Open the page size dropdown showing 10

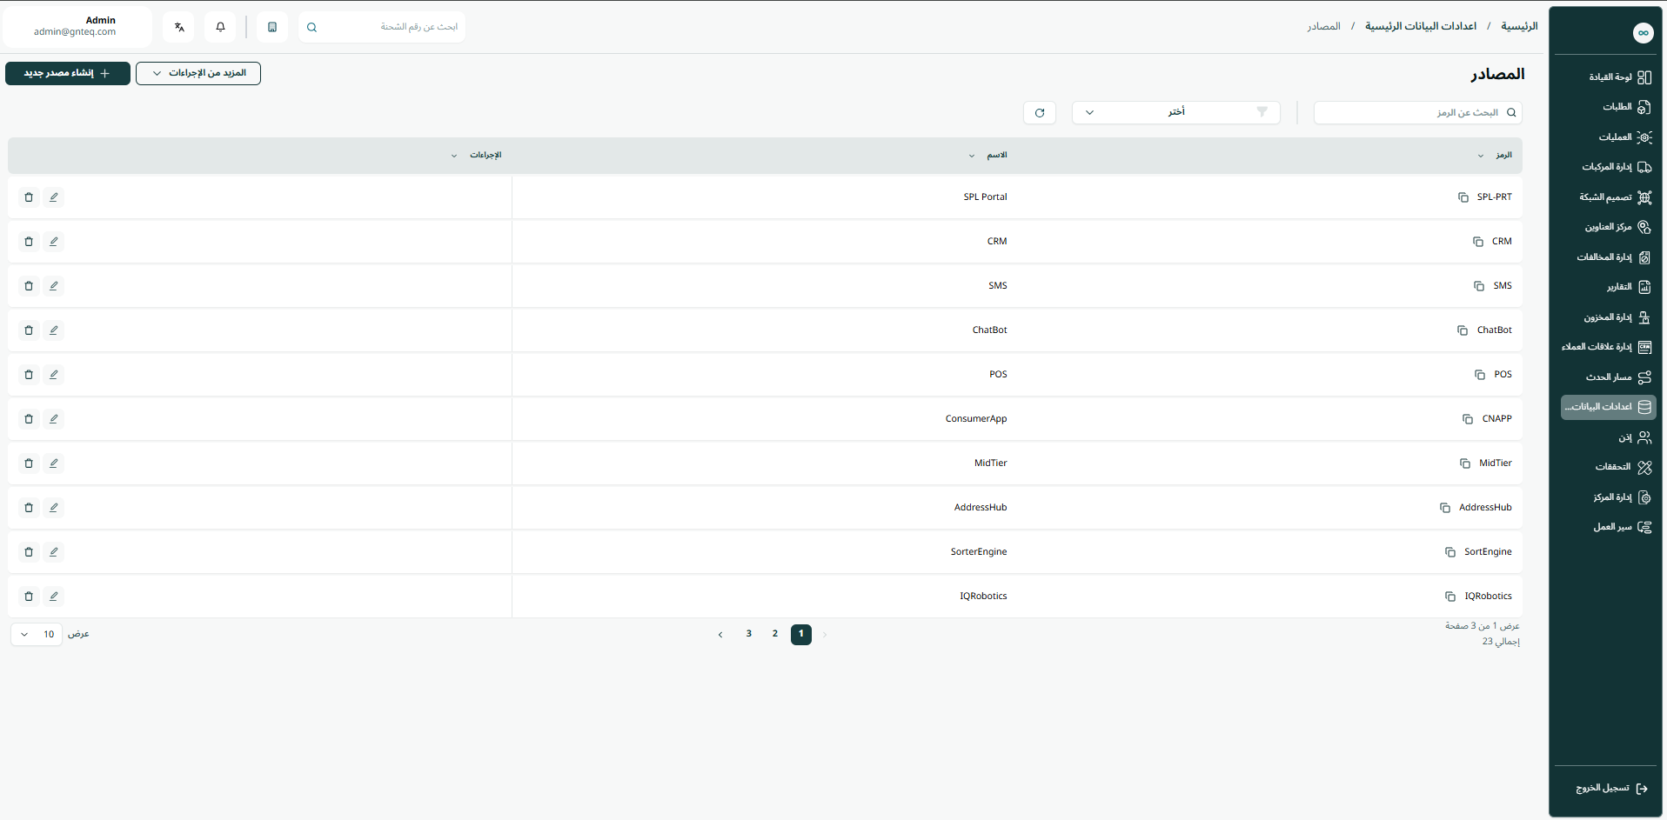tap(37, 635)
